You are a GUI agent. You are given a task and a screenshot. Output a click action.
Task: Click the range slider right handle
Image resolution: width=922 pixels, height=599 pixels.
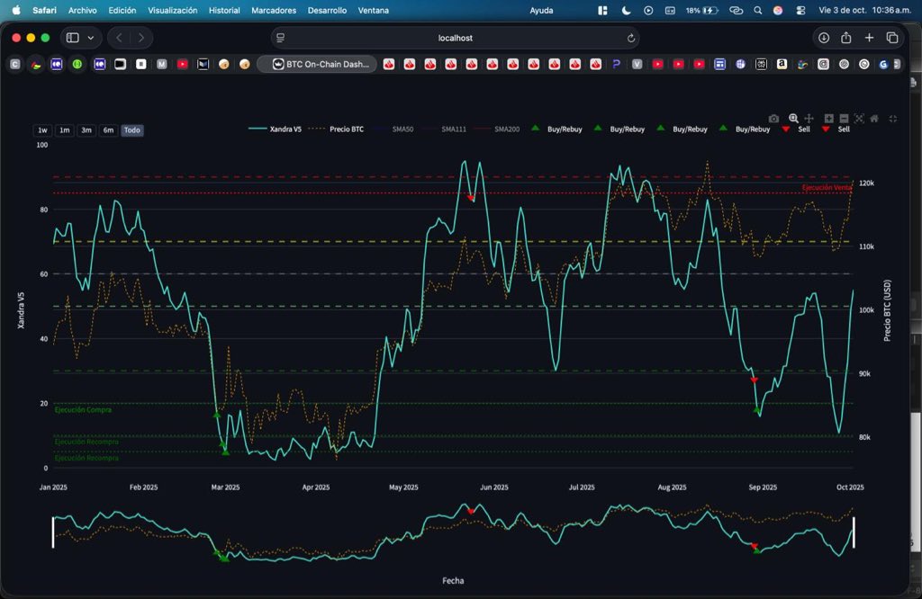pyautogui.click(x=854, y=532)
